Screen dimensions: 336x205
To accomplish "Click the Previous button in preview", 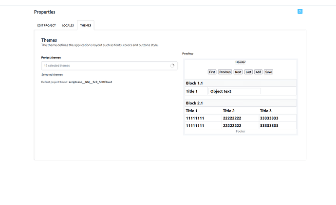I will [225, 72].
